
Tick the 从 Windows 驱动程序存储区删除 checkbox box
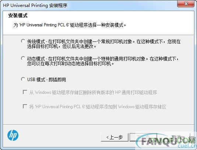[x=25, y=92]
